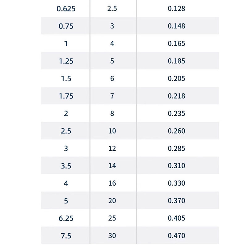
Task: Click the cell containing 12
Action: [112, 149]
